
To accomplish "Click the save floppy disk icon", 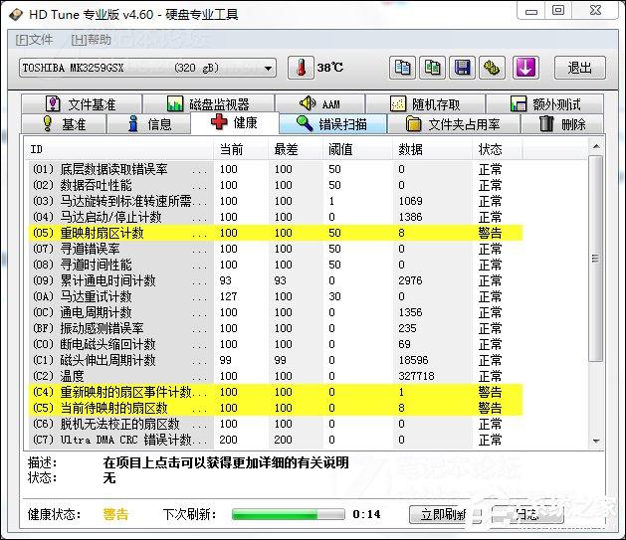I will tap(463, 68).
